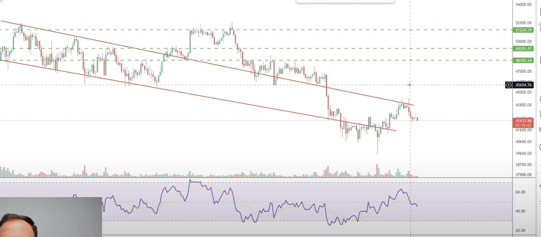
Task: Click the 40.00 RSI scale label
Action: [x=520, y=211]
